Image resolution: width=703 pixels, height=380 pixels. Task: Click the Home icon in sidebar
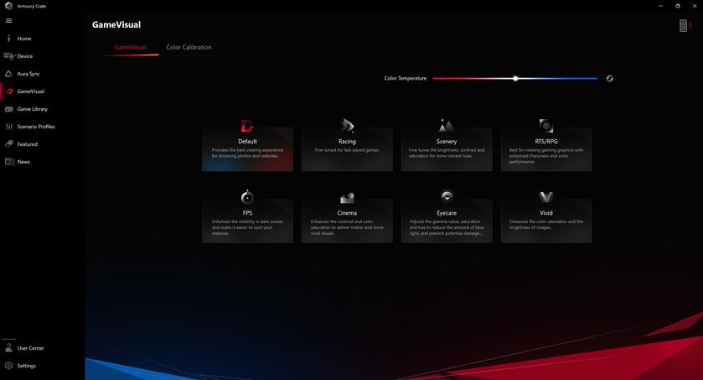click(9, 39)
